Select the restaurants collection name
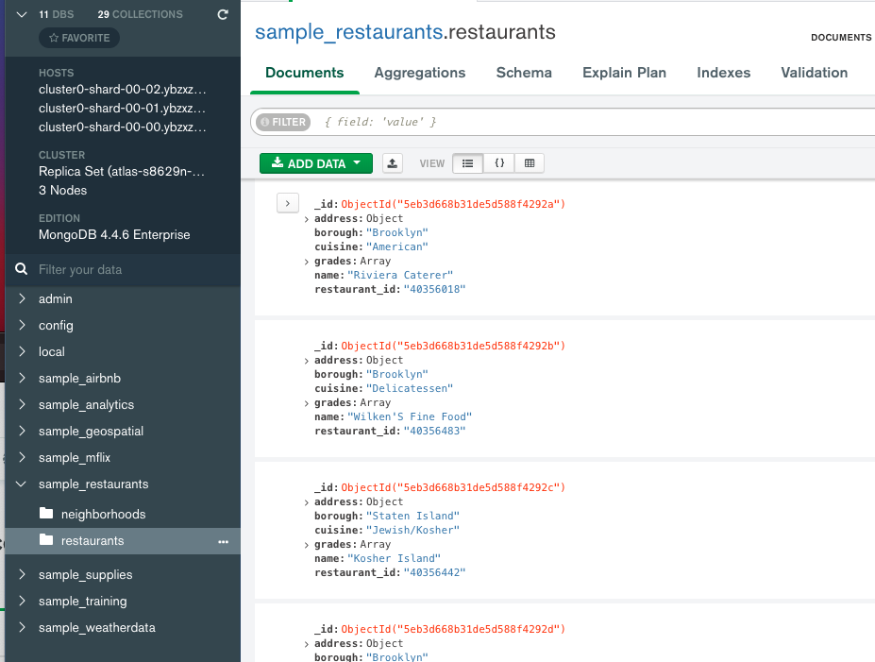This screenshot has height=662, width=875. pyautogui.click(x=93, y=540)
